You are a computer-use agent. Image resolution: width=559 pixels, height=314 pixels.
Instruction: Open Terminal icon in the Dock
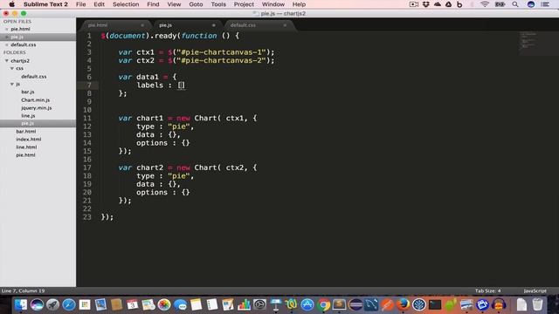coord(435,304)
